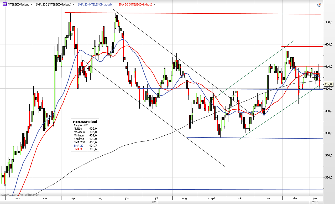Click the blue SMA 20 (MTELEKOM:xbud) label
This screenshot has height=204, width=335.
tap(95, 4)
